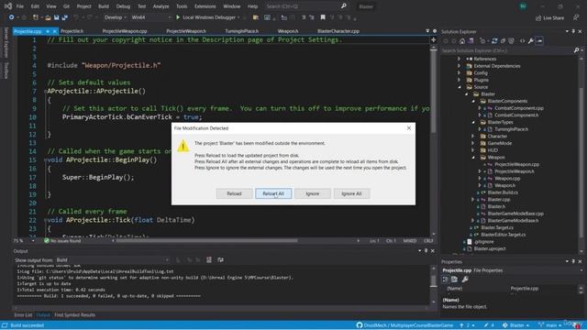The image size is (587, 330).
Task: Open the Build menu
Action: coord(104,6)
